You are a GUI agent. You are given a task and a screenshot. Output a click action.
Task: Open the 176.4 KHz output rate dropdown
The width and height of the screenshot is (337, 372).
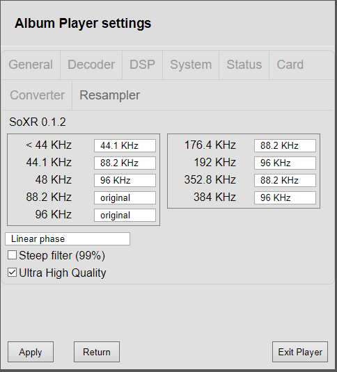285,145
